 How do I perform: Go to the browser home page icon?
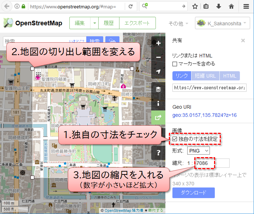[x=231, y=6]
